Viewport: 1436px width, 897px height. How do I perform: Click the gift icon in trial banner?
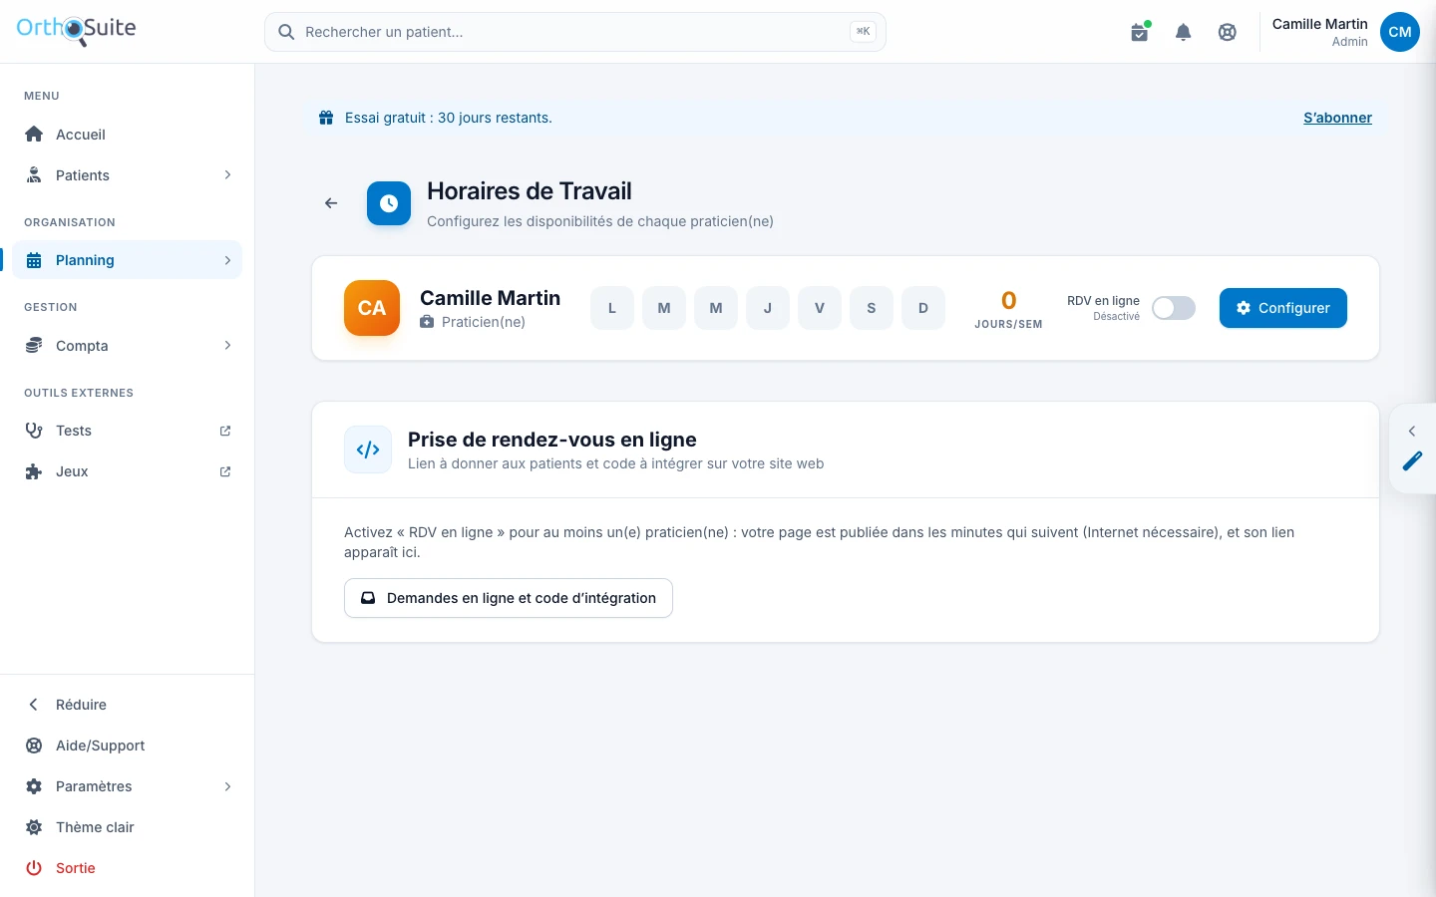[x=326, y=118]
